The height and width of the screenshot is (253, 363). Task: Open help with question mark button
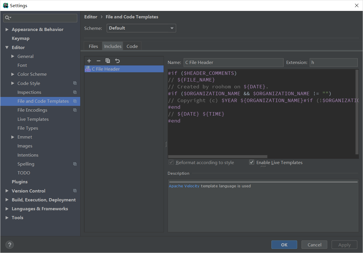tap(9, 245)
